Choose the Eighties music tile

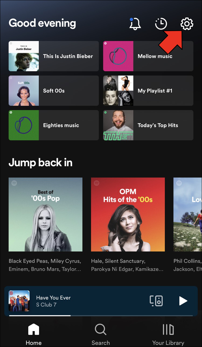(54, 125)
